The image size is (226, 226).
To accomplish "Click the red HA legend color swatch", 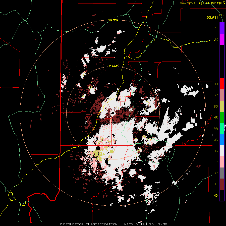I will (x=222, y=84).
